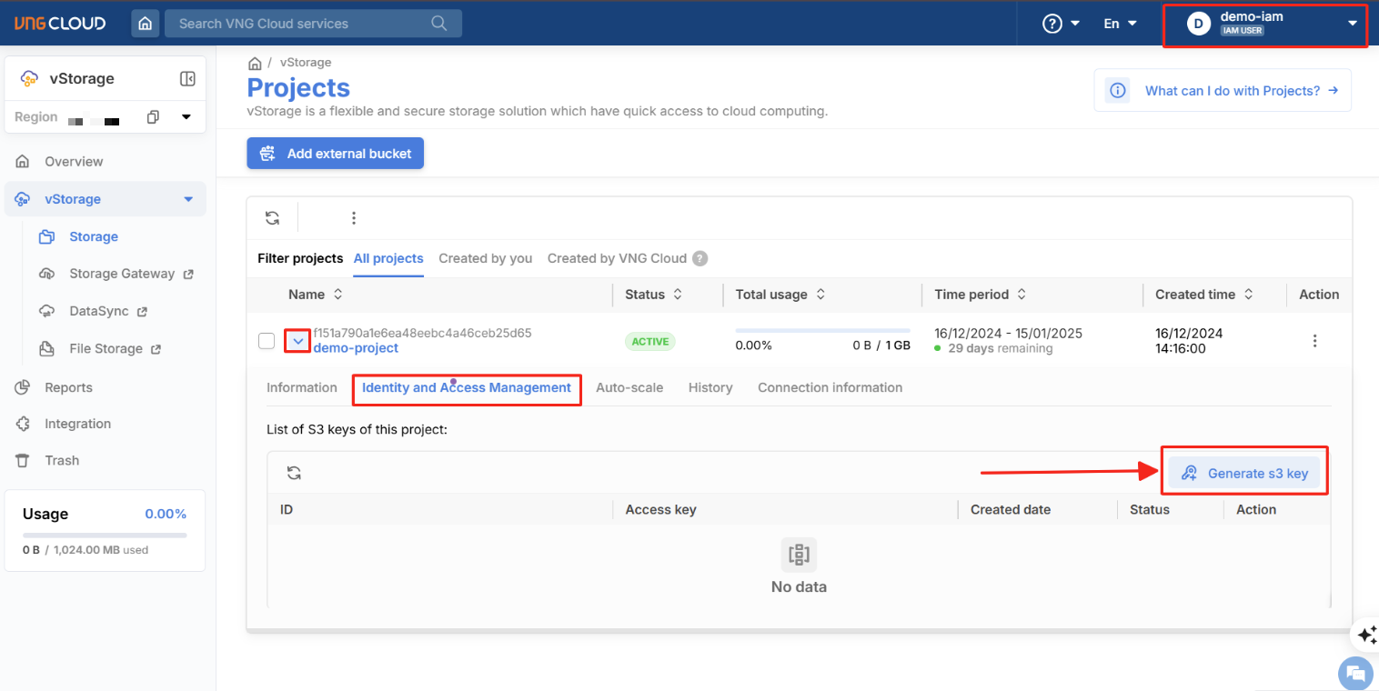This screenshot has height=691, width=1379.
Task: Open the En language dropdown
Action: pos(1120,24)
